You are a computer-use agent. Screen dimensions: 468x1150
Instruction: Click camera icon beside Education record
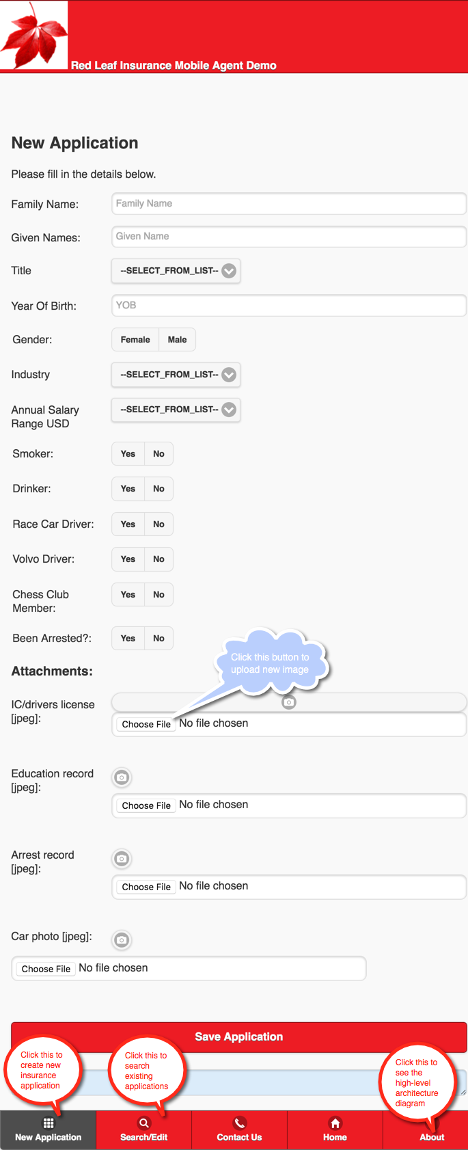pos(122,777)
